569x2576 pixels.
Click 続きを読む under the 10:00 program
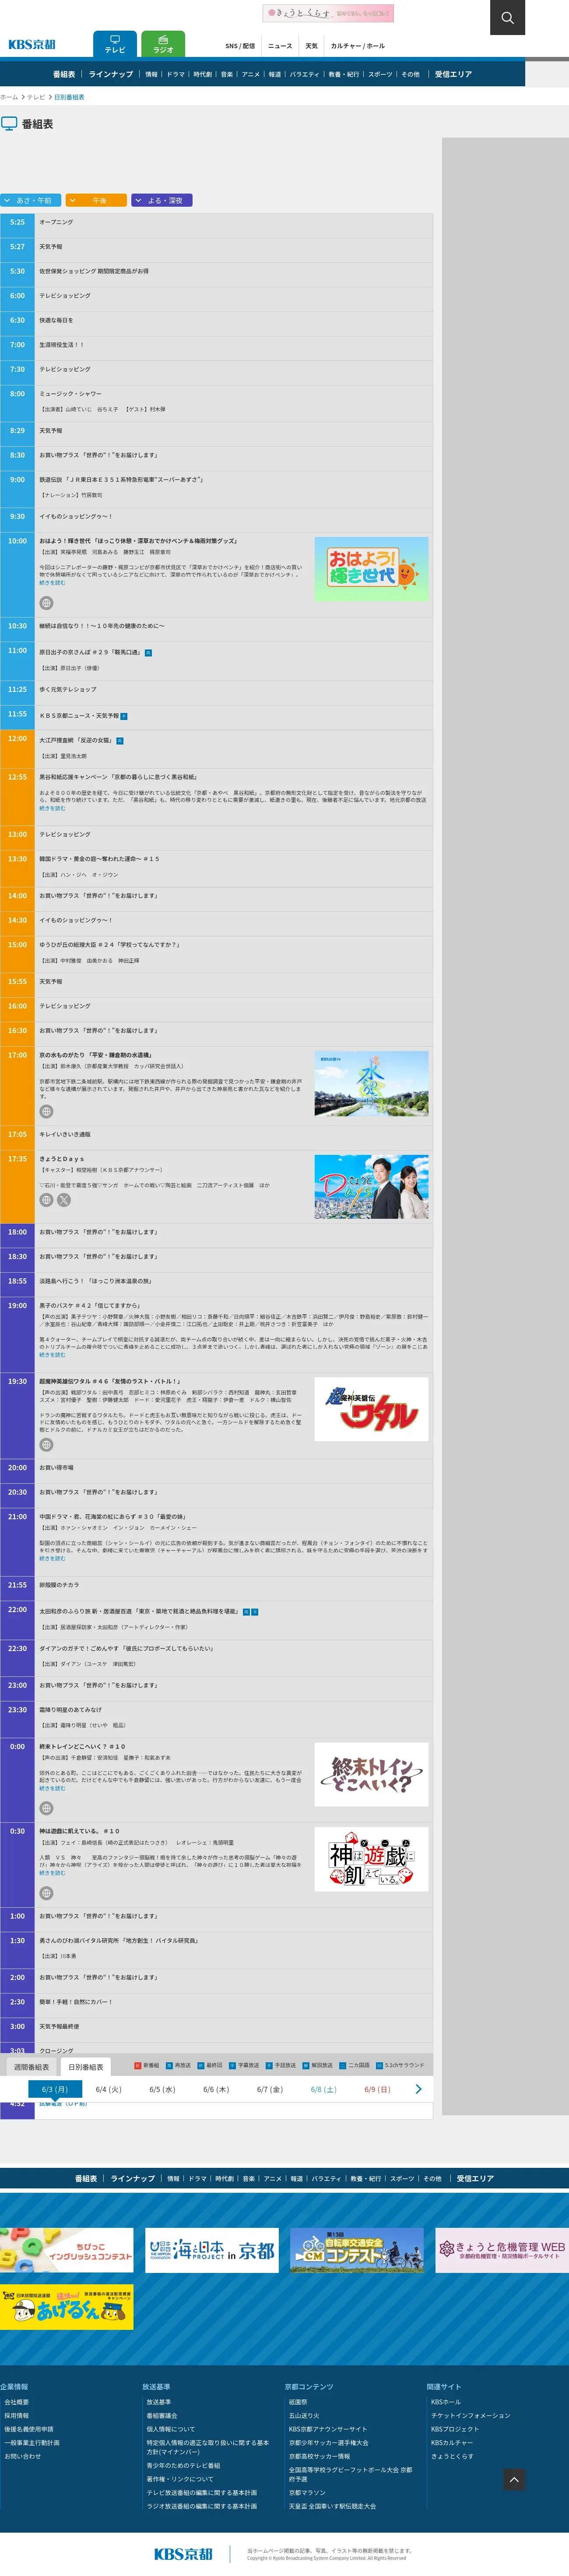click(x=52, y=583)
